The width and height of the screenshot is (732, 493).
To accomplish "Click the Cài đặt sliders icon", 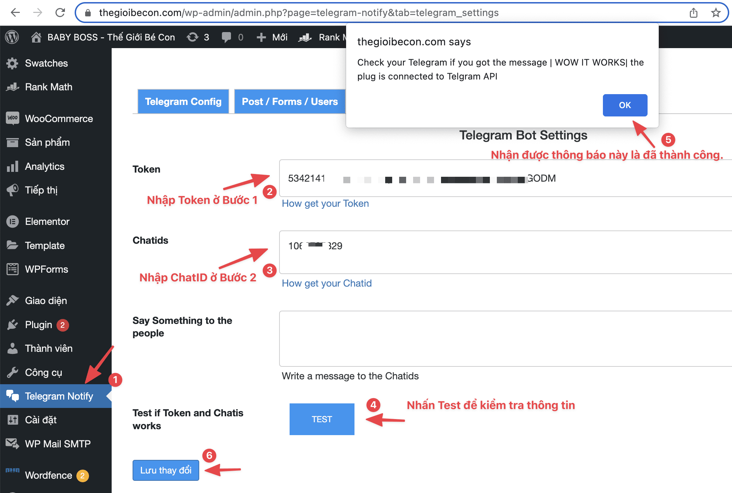I will point(12,420).
